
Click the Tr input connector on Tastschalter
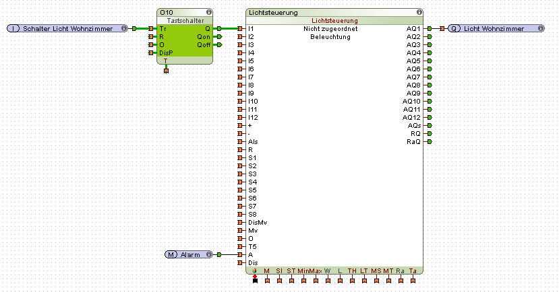coord(151,28)
